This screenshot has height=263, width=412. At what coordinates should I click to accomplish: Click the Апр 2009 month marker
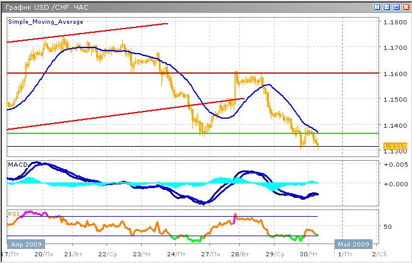click(21, 244)
